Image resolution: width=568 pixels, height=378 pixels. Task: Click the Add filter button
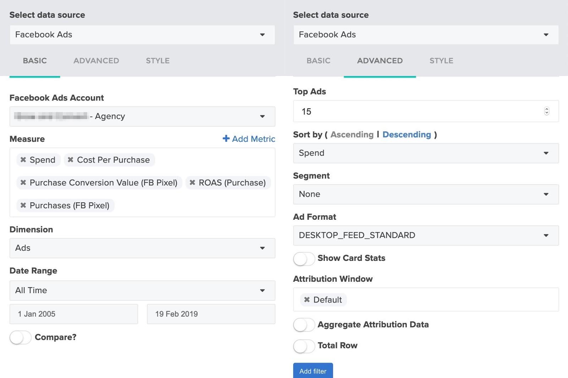pos(313,371)
